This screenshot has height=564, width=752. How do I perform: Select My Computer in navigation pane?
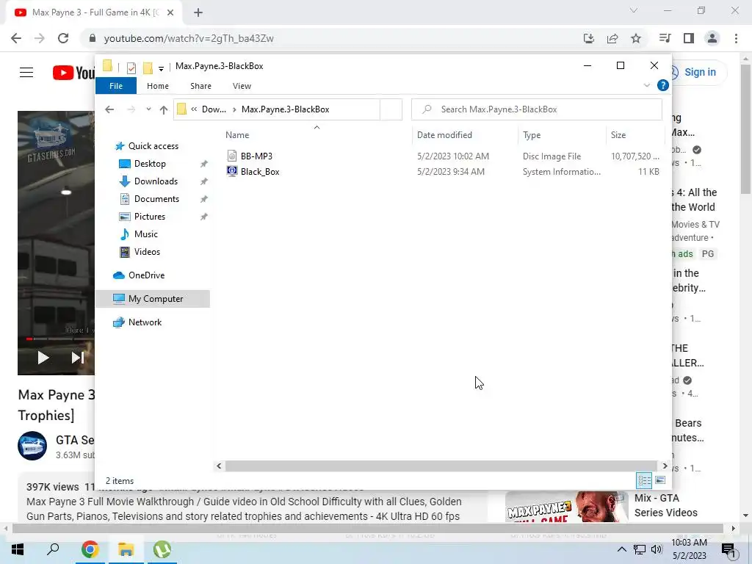pyautogui.click(x=156, y=299)
